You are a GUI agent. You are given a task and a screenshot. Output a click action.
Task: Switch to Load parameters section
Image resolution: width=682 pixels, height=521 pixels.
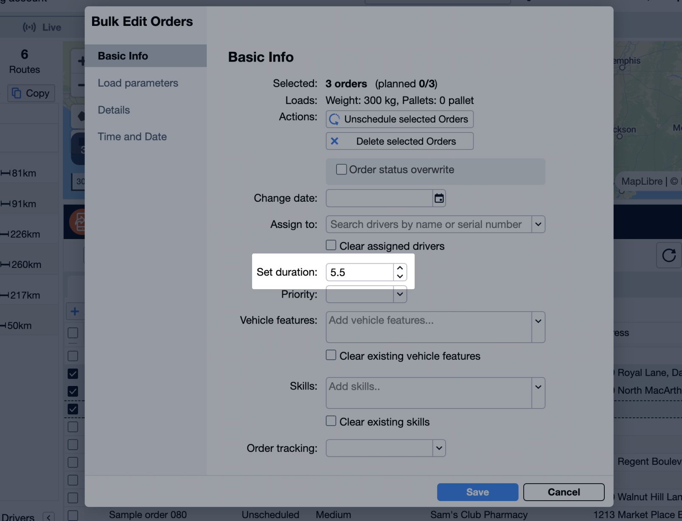pyautogui.click(x=138, y=83)
